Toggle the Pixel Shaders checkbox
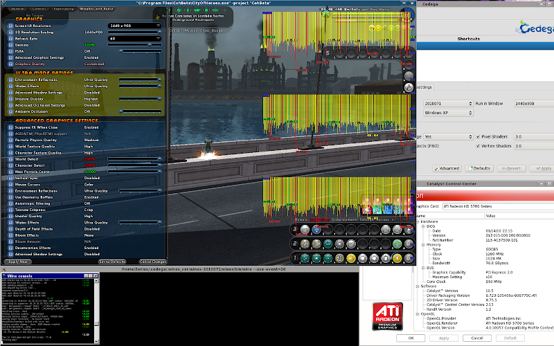 pos(479,137)
